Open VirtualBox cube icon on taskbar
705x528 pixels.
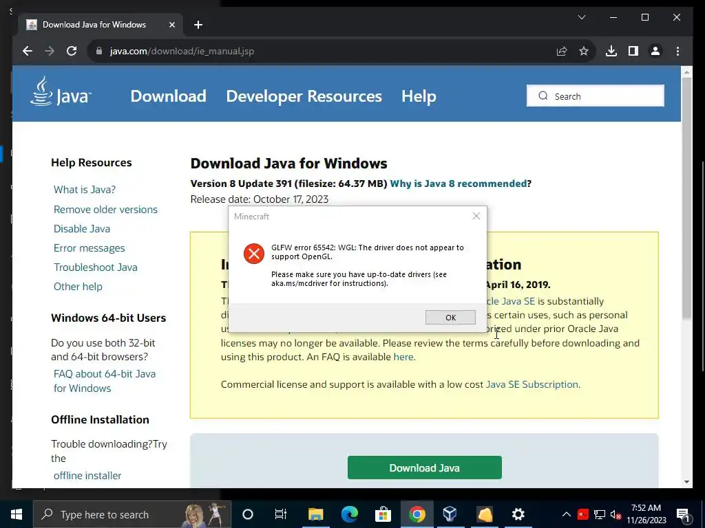tap(450, 514)
